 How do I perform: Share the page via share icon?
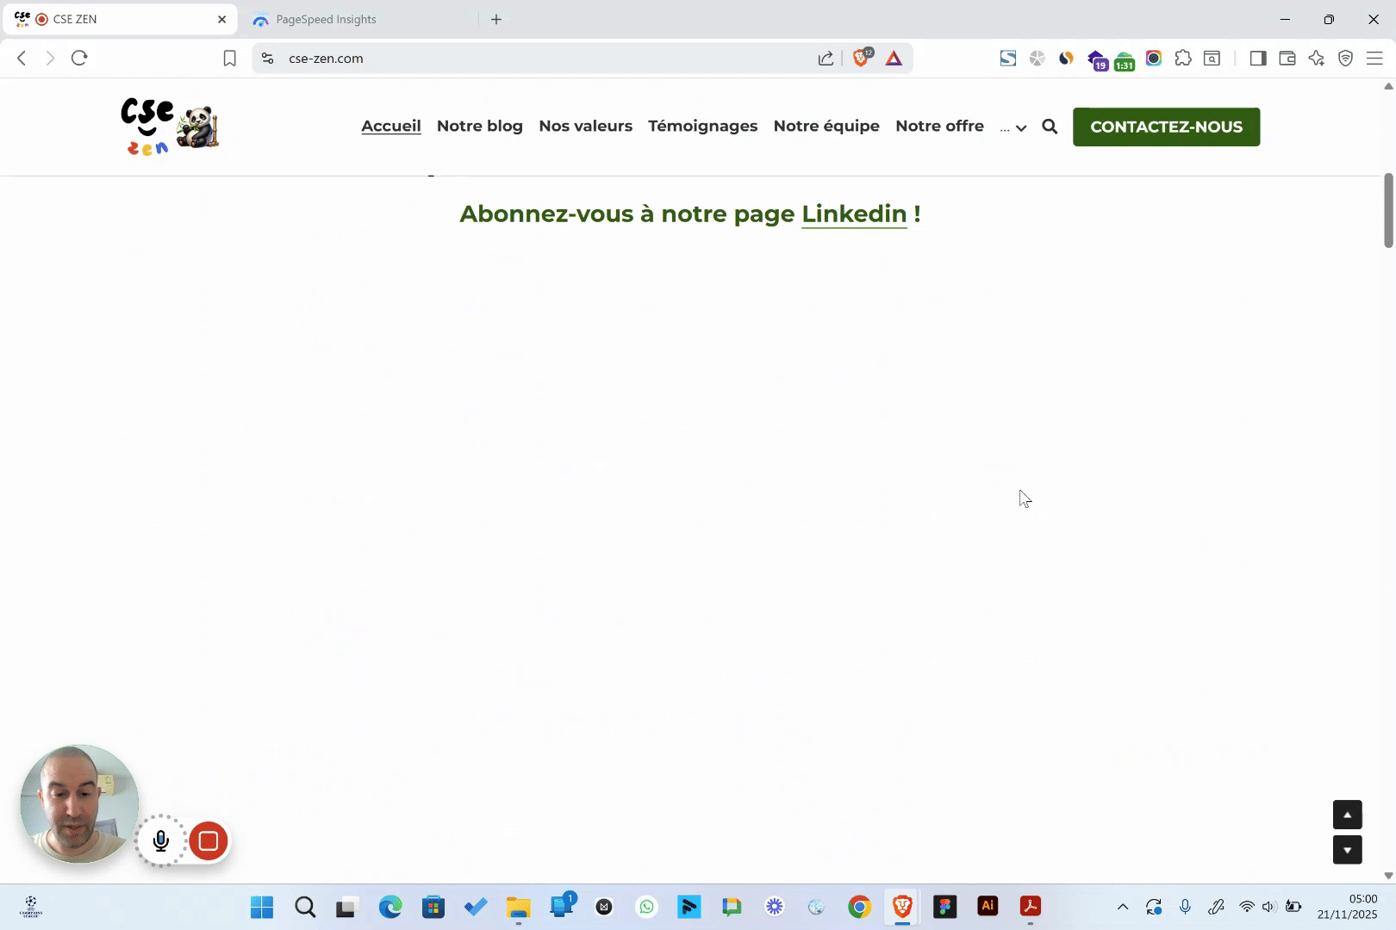click(826, 58)
